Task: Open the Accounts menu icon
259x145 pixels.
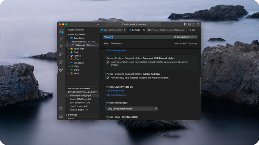Action: click(61, 109)
